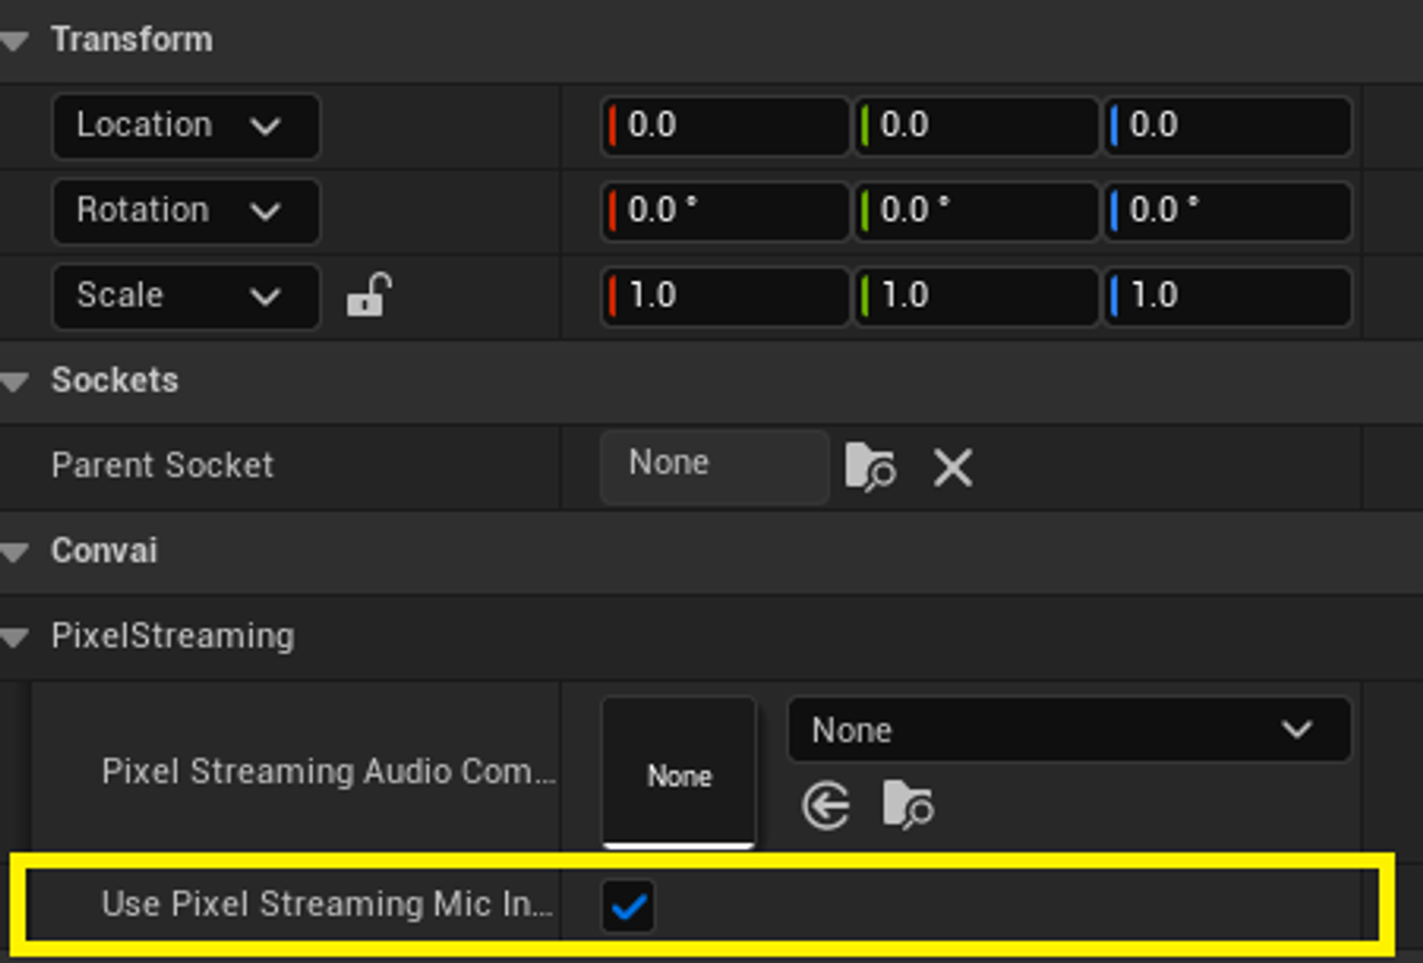1423x963 pixels.
Task: Toggle the Scale lock ratio icon
Action: click(369, 295)
